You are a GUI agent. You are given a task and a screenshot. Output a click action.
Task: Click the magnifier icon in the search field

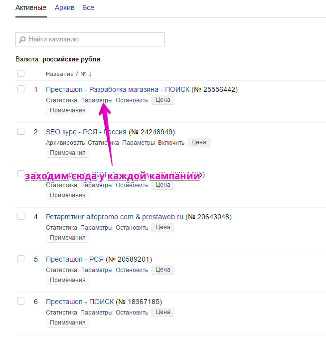click(22, 39)
